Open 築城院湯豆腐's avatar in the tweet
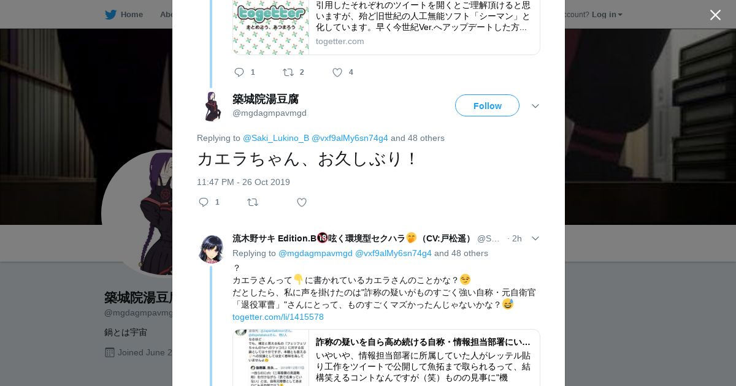Viewport: 736px width, 386px height. [212, 106]
